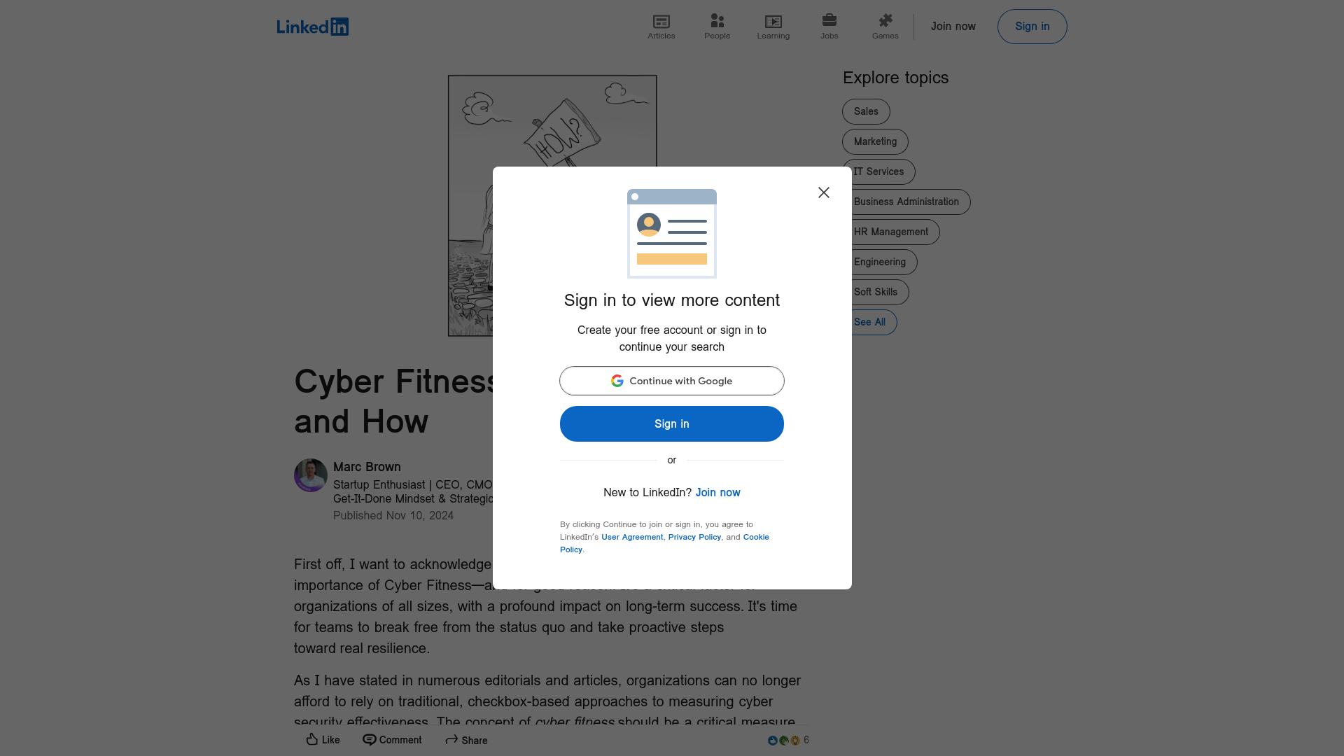1344x756 pixels.
Task: Click Join now link for new users
Action: [x=718, y=492]
